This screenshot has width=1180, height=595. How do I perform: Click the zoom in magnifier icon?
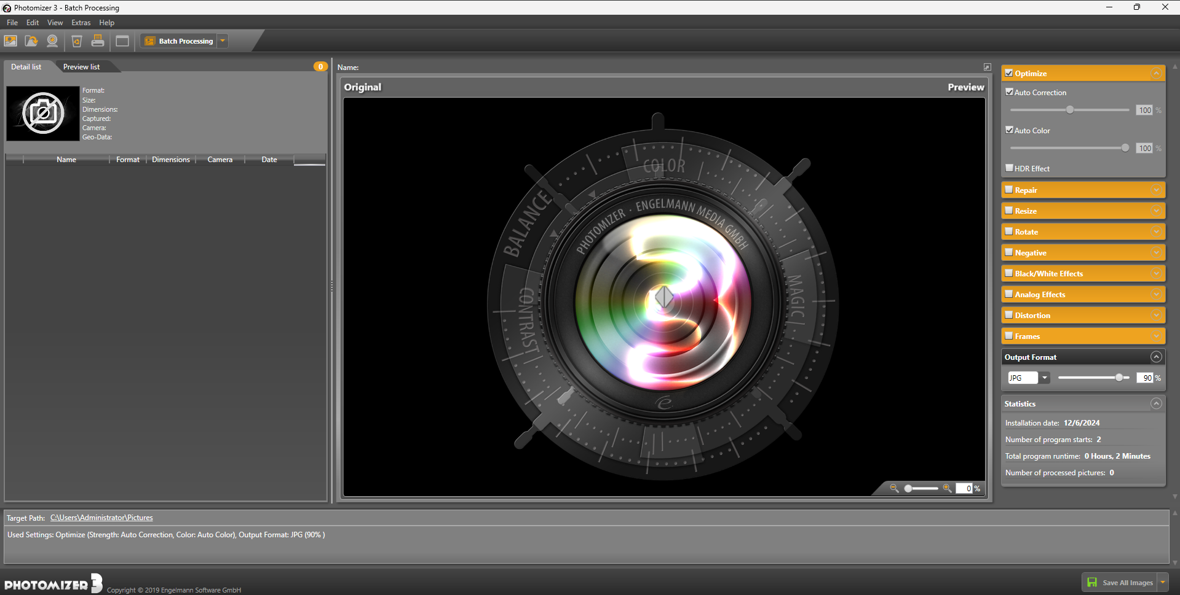(x=947, y=488)
